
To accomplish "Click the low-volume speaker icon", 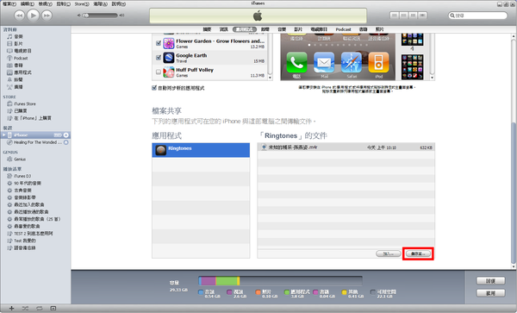I will point(78,16).
